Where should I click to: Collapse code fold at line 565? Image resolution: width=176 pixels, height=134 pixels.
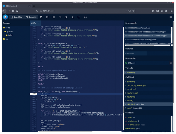tap(36, 28)
